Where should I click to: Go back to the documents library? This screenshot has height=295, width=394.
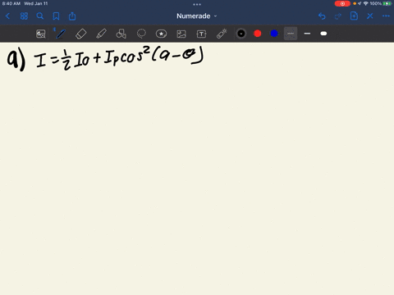[x=7, y=16]
